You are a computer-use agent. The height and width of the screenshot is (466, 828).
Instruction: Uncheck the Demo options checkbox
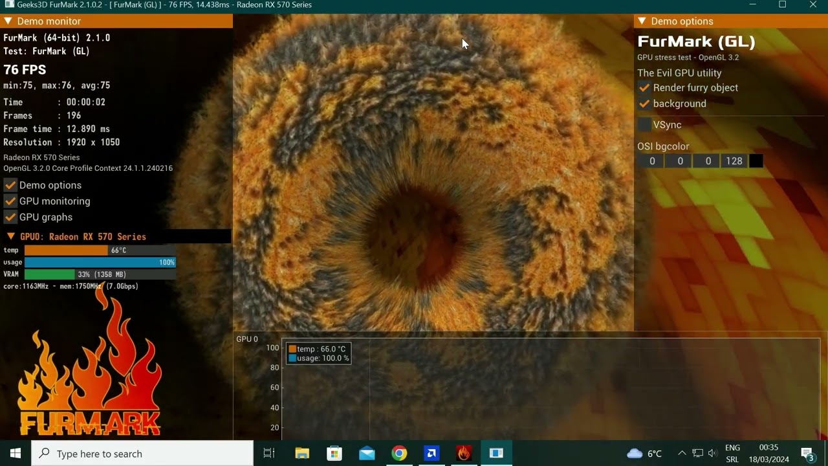pos(10,185)
